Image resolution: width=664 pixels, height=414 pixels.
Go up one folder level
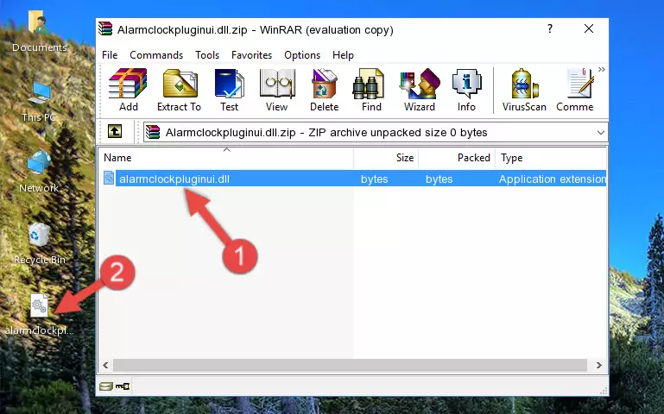pyautogui.click(x=115, y=131)
